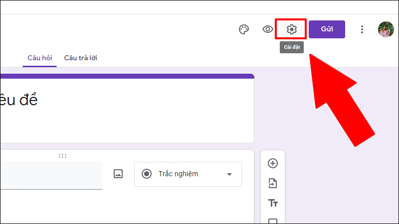This screenshot has height=224, width=399.
Task: Click the user profile avatar
Action: (x=386, y=29)
